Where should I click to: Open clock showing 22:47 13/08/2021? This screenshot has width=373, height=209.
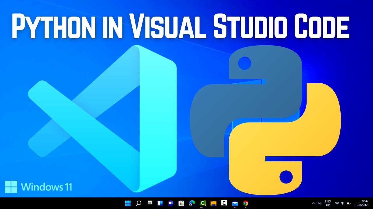(x=361, y=203)
